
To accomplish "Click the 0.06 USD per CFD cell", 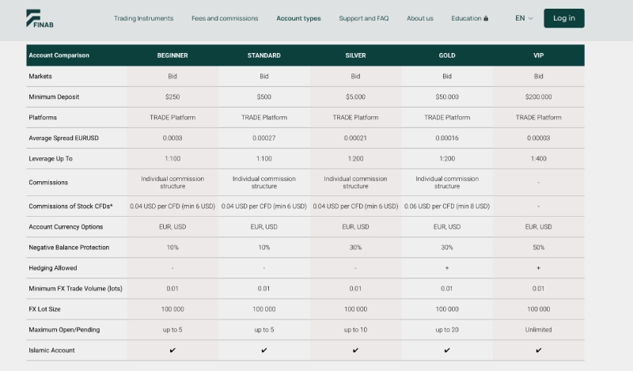I will [x=447, y=206].
